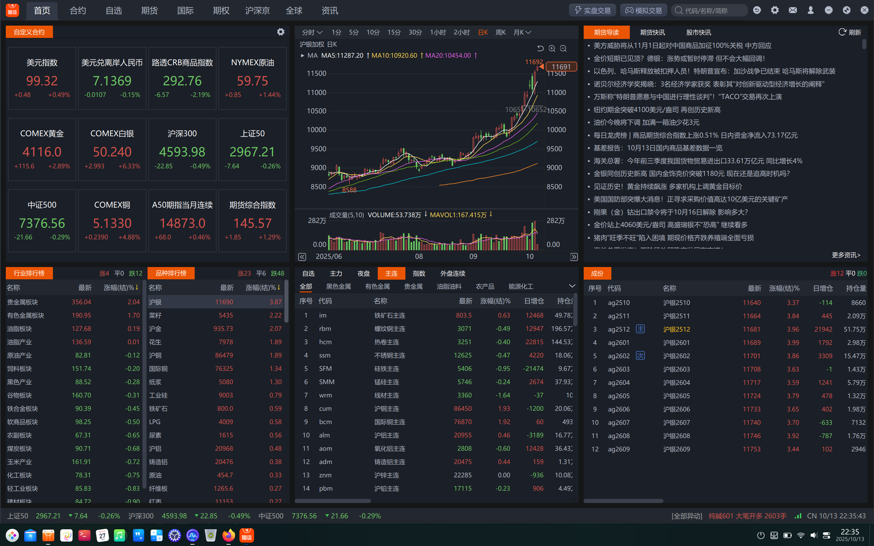Click the volume icon in system tray
The image size is (874, 546).
813,535
